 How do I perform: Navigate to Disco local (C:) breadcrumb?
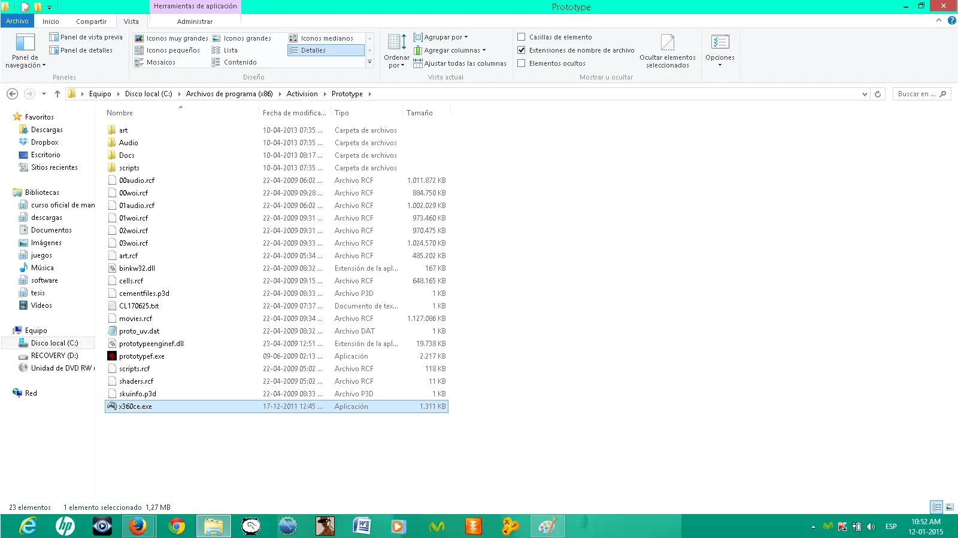coord(148,94)
